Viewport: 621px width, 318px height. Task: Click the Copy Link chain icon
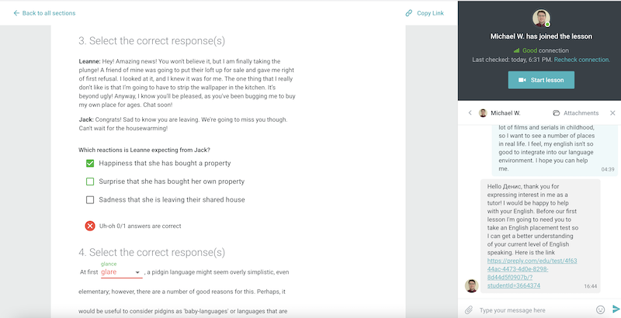click(409, 13)
